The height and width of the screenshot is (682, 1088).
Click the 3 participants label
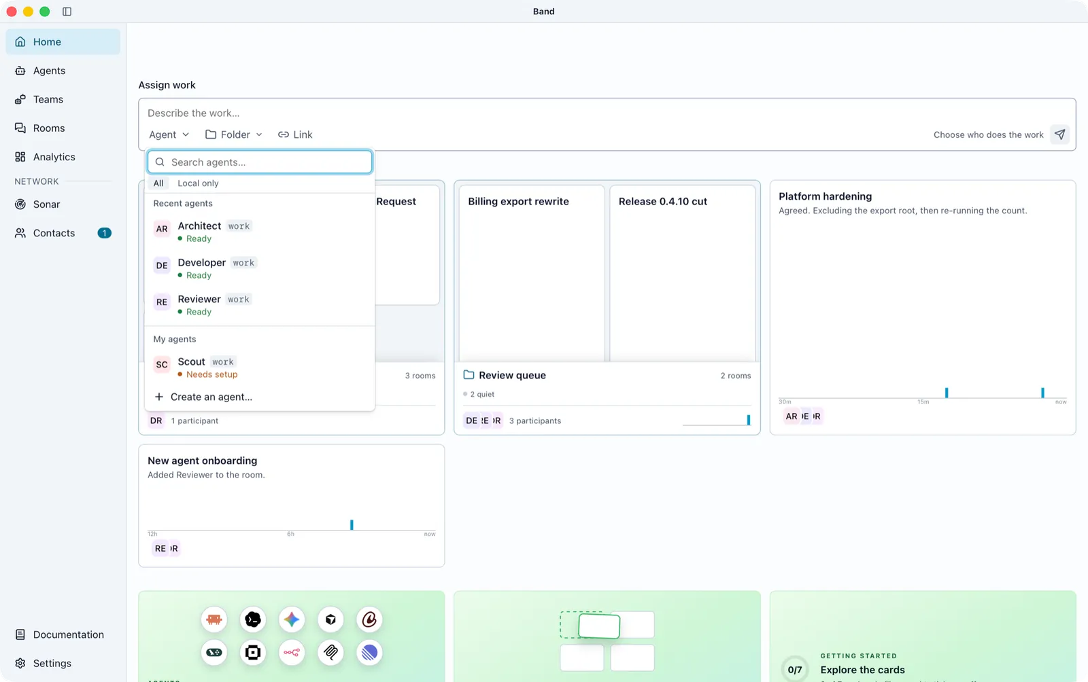(x=535, y=421)
